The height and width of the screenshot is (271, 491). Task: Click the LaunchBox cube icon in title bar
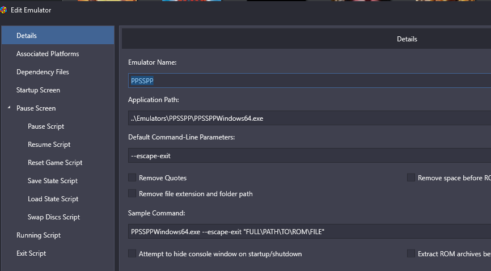(3, 10)
